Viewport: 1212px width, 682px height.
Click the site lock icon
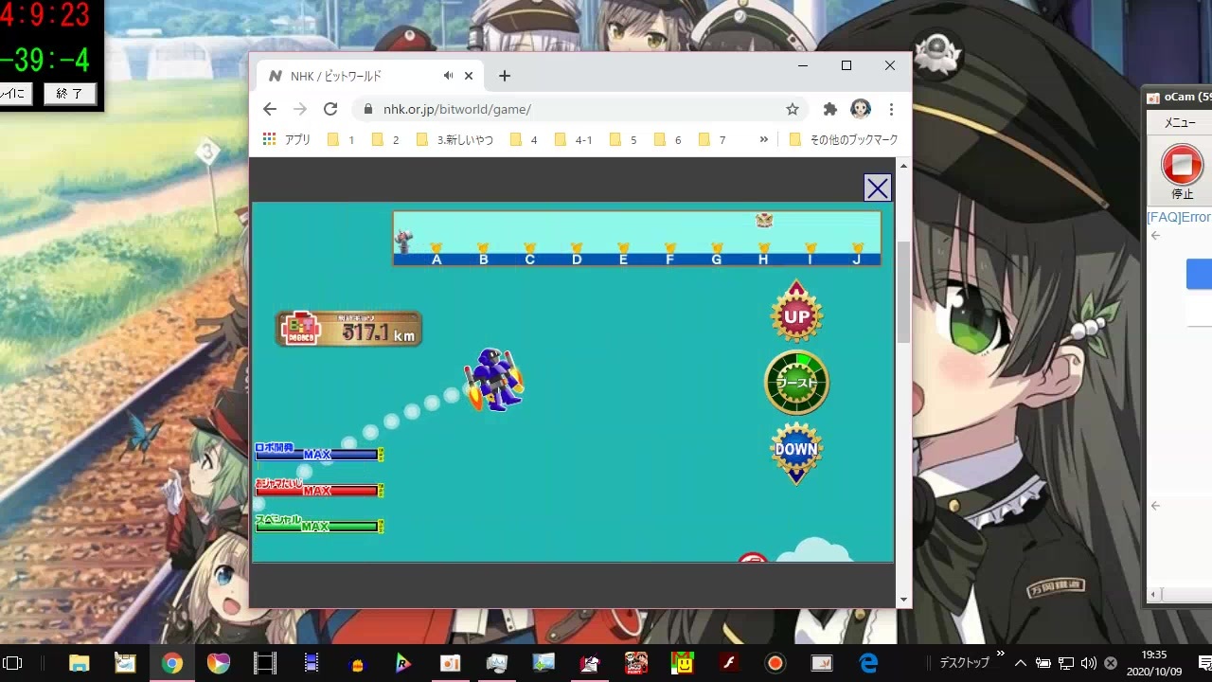pos(368,109)
